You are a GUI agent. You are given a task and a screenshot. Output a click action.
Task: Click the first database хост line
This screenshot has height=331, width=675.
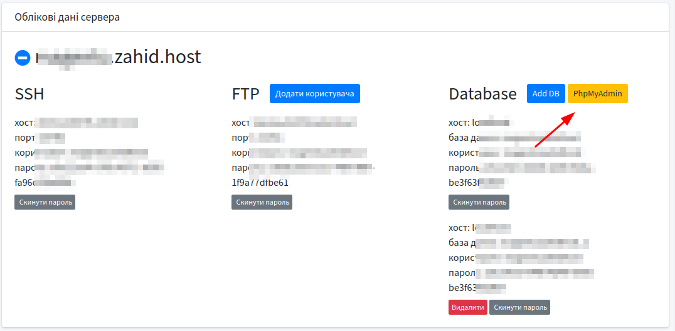(481, 123)
